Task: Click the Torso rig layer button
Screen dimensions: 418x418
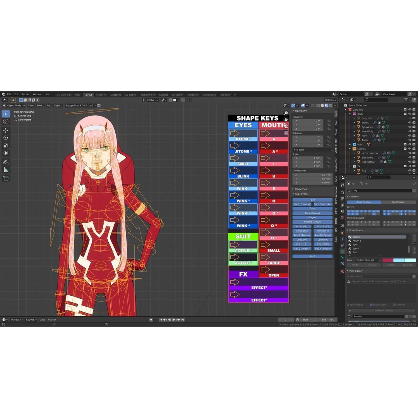Action: point(312,209)
